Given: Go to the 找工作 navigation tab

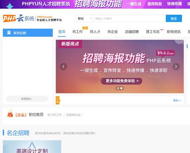Looking at the screenshot, I should coord(78,32).
